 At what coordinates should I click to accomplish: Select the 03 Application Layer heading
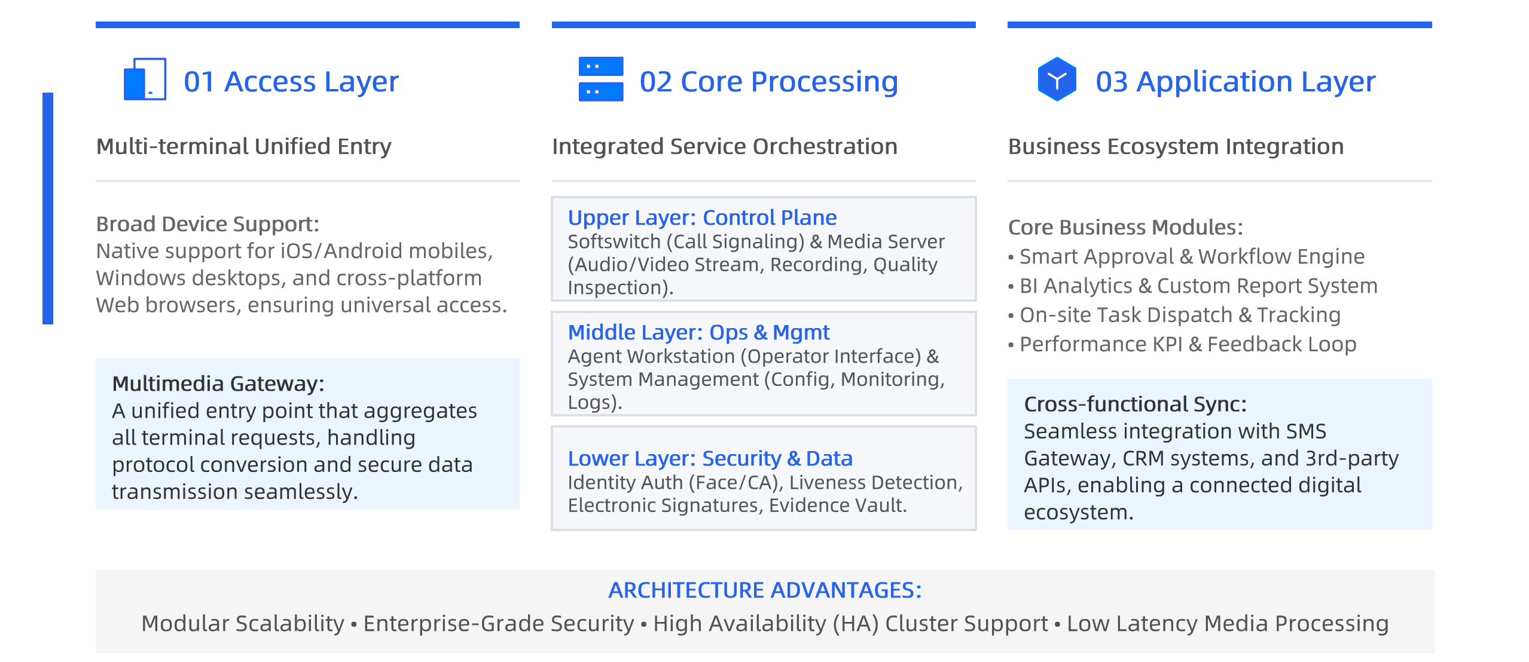(x=1235, y=81)
